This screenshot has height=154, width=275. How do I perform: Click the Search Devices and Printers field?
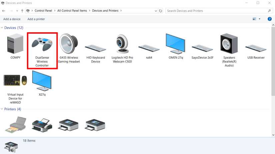pyautogui.click(x=217, y=11)
